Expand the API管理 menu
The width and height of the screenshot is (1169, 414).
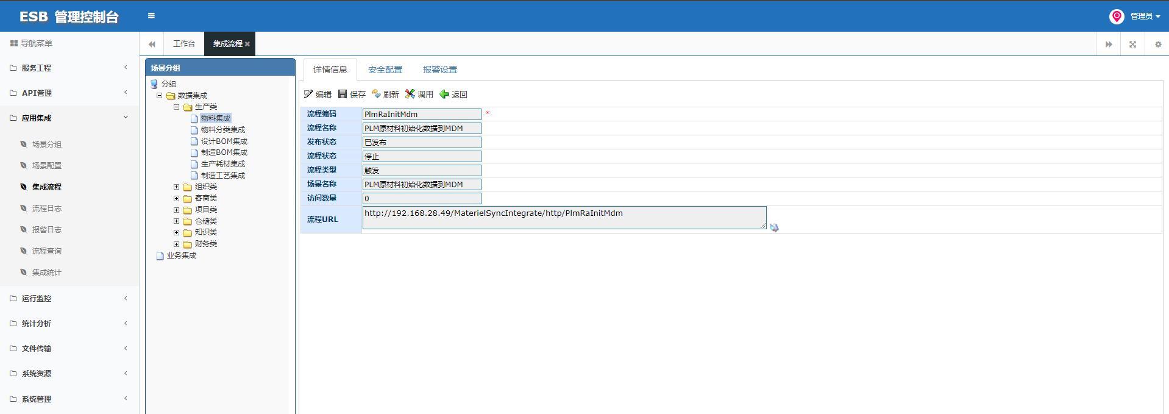(69, 93)
